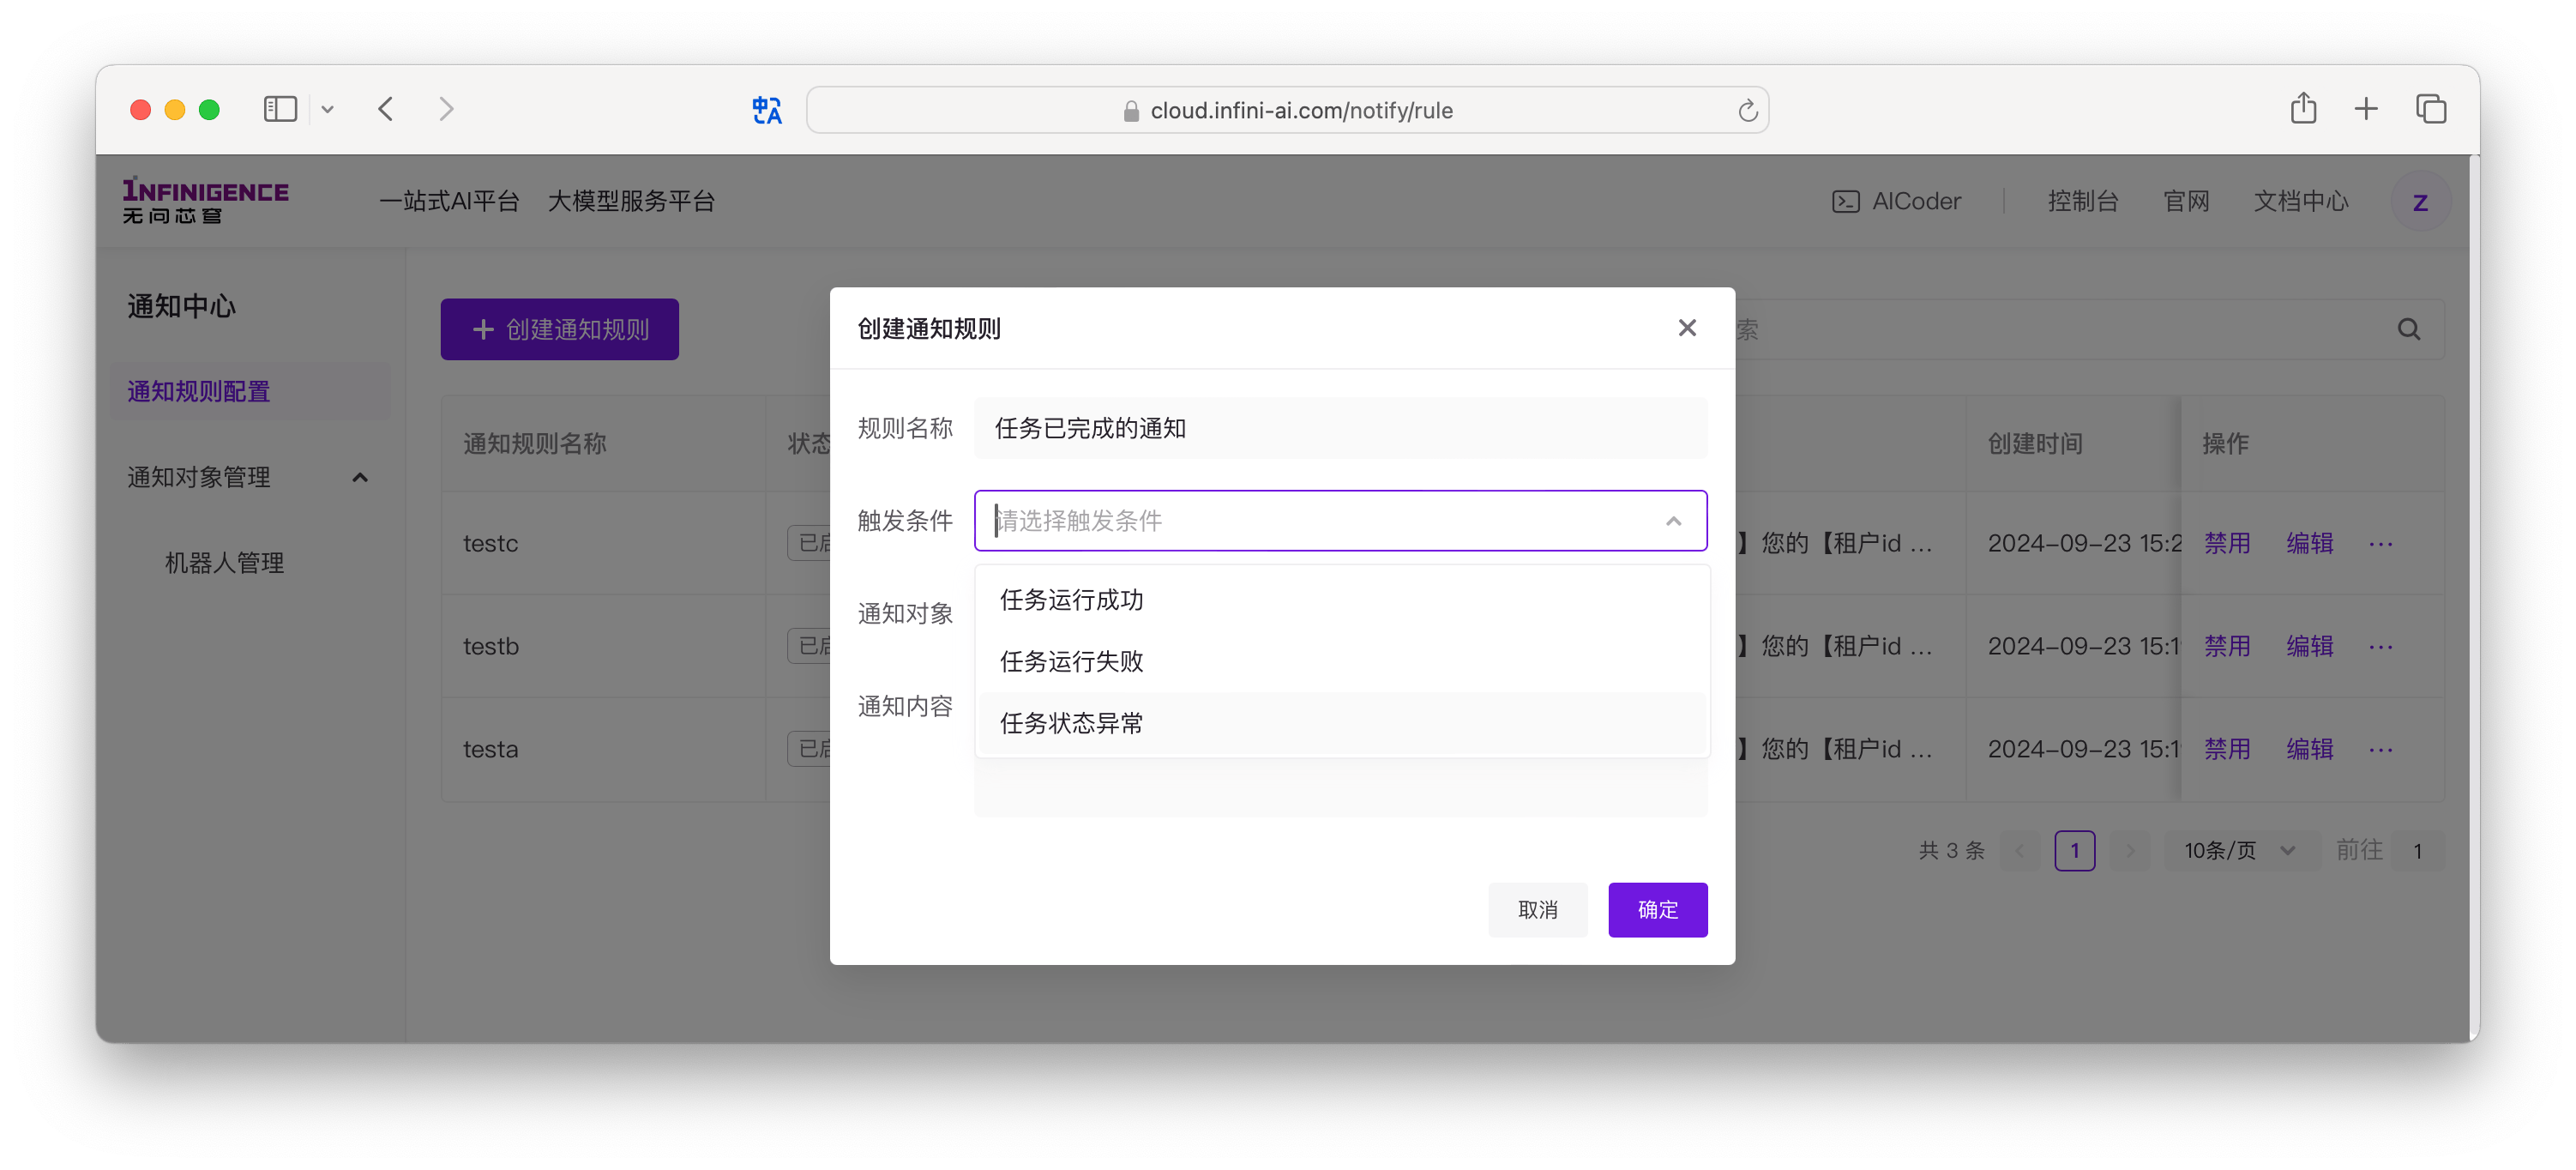The height and width of the screenshot is (1170, 2576).
Task: Click the 前往 page number field
Action: (x=2418, y=851)
